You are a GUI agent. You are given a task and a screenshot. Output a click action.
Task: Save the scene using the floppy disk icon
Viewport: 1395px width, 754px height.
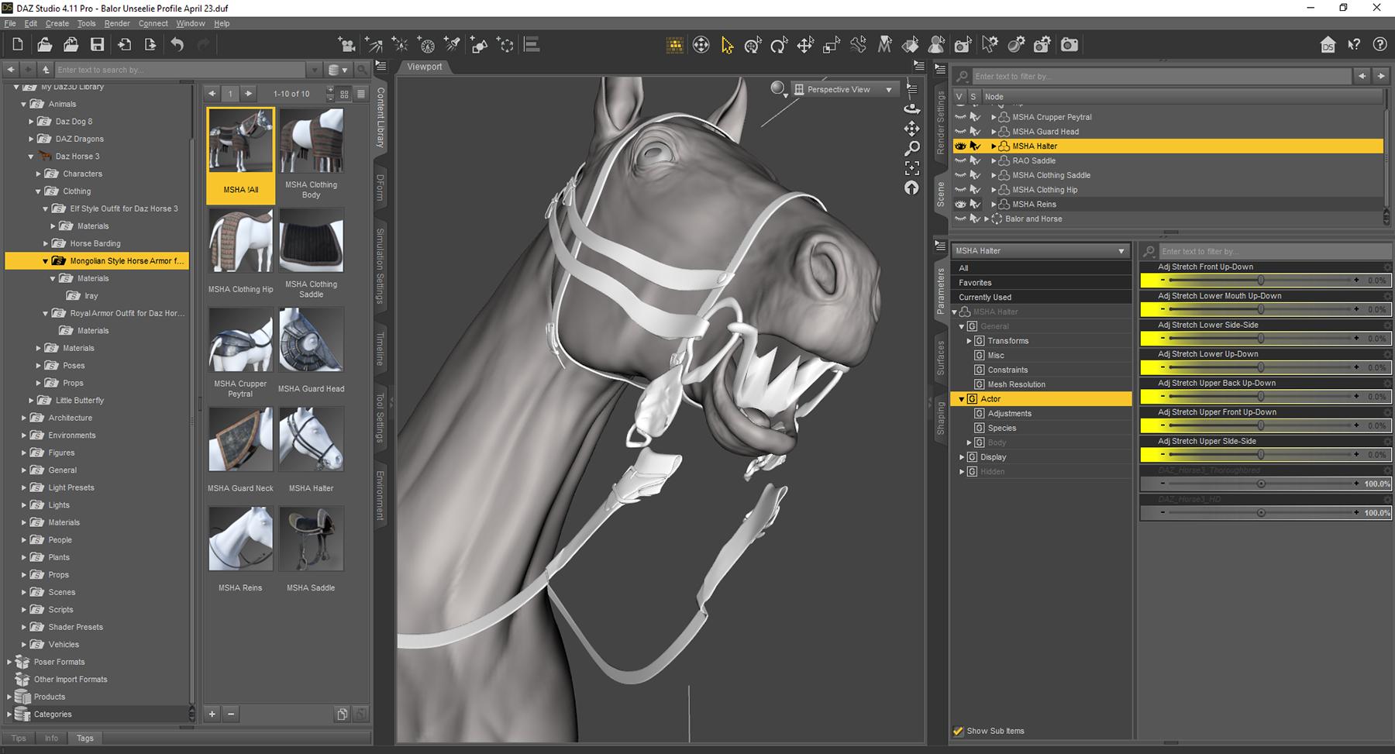(97, 45)
